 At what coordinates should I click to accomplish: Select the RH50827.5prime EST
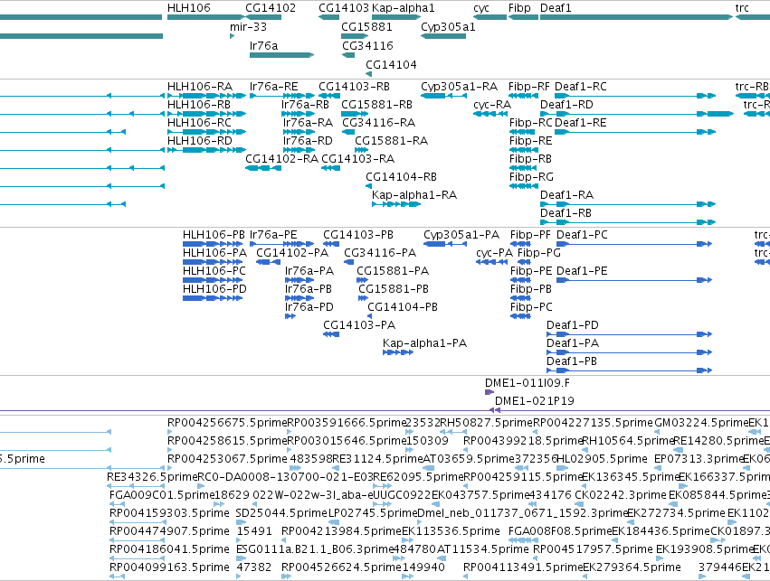coord(453,432)
